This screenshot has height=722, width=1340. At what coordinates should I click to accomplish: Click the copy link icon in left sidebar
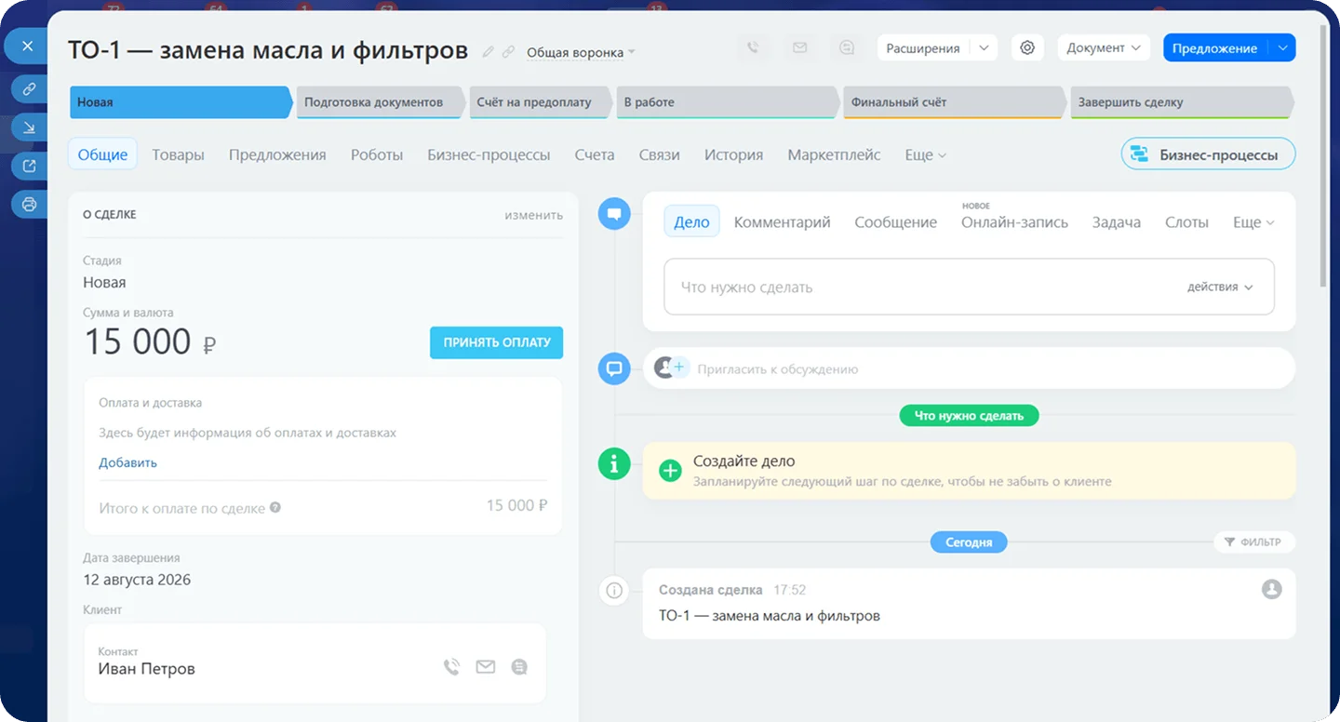tap(29, 89)
